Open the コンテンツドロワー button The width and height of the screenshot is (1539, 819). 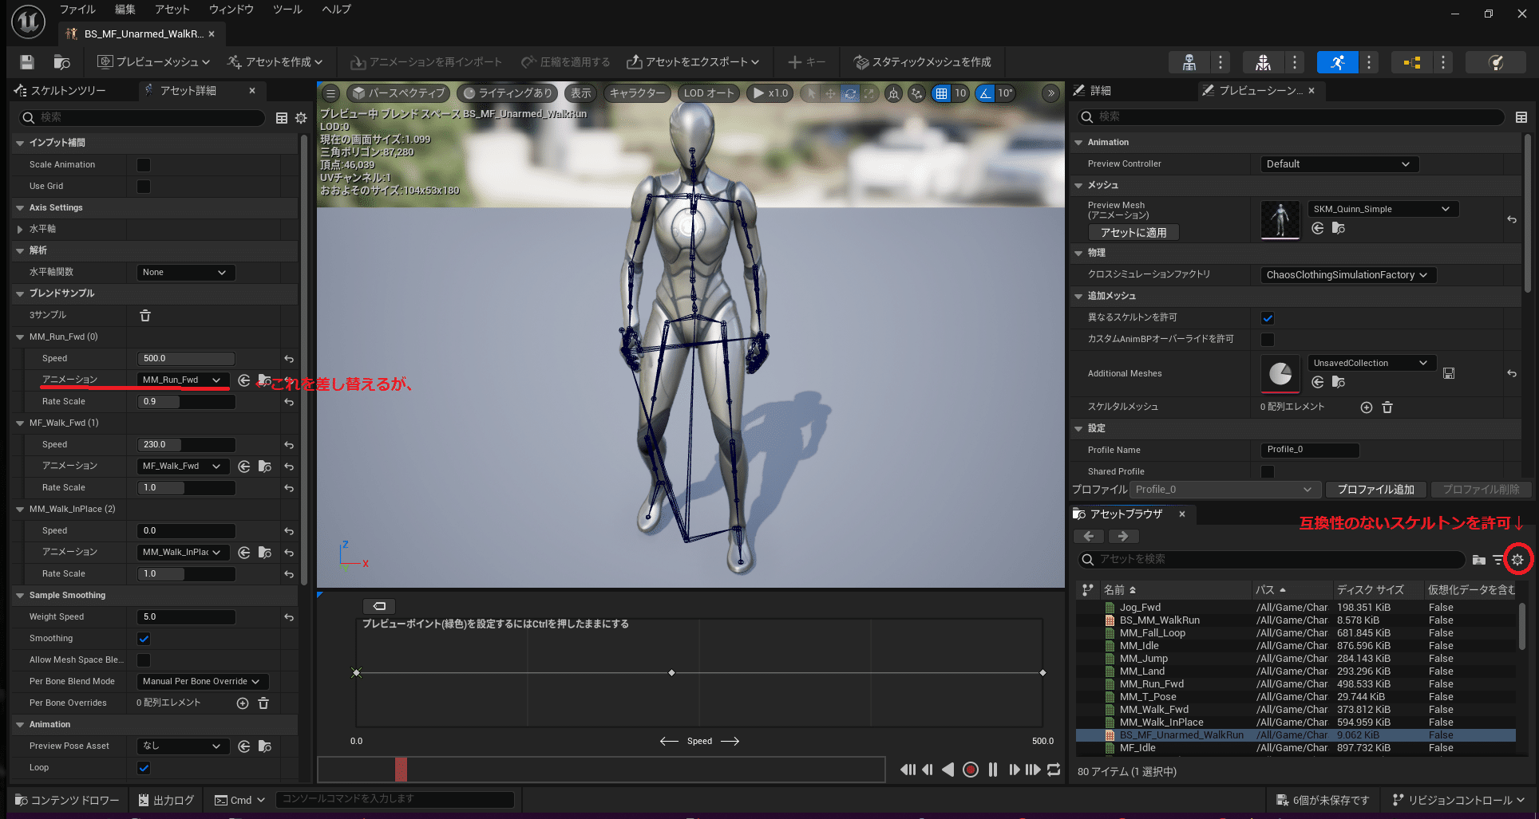[x=66, y=800]
